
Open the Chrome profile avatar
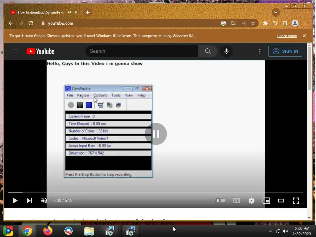(x=295, y=23)
